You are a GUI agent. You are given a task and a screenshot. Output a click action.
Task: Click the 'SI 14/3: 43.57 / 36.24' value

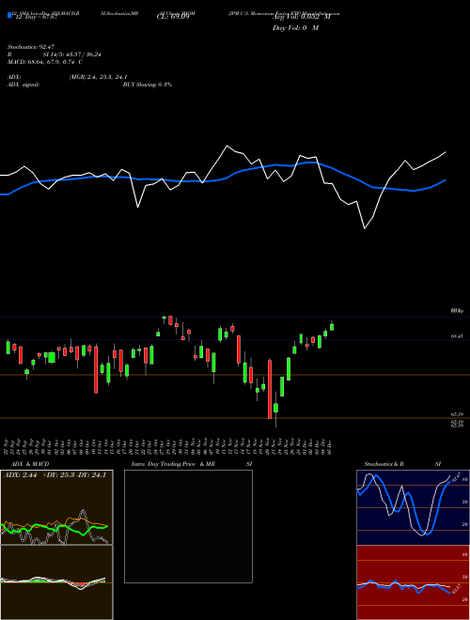coord(72,54)
